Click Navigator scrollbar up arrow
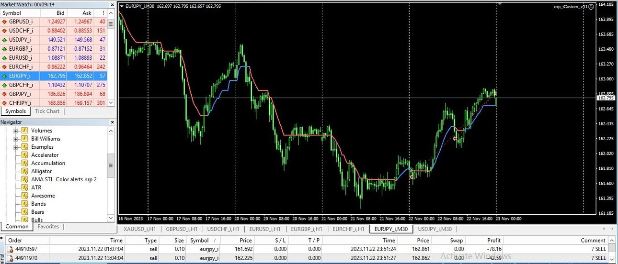618x264 pixels. pyautogui.click(x=111, y=131)
